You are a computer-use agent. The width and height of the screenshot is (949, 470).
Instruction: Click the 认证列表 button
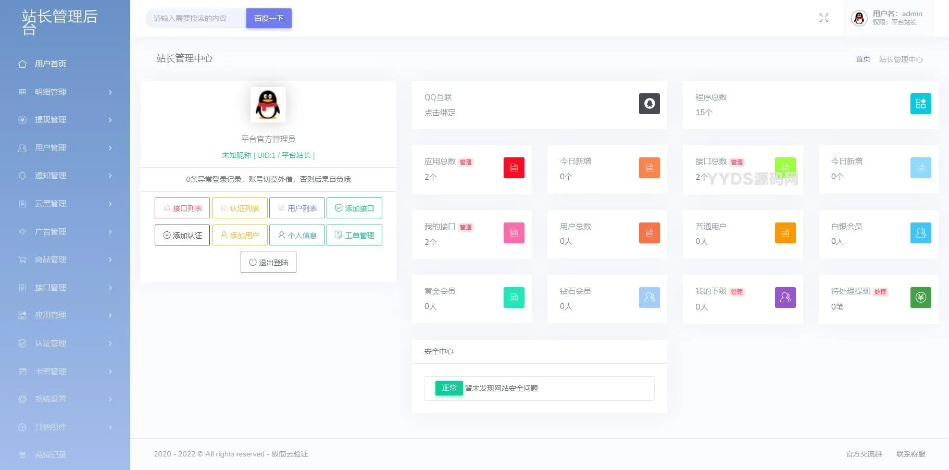click(240, 208)
